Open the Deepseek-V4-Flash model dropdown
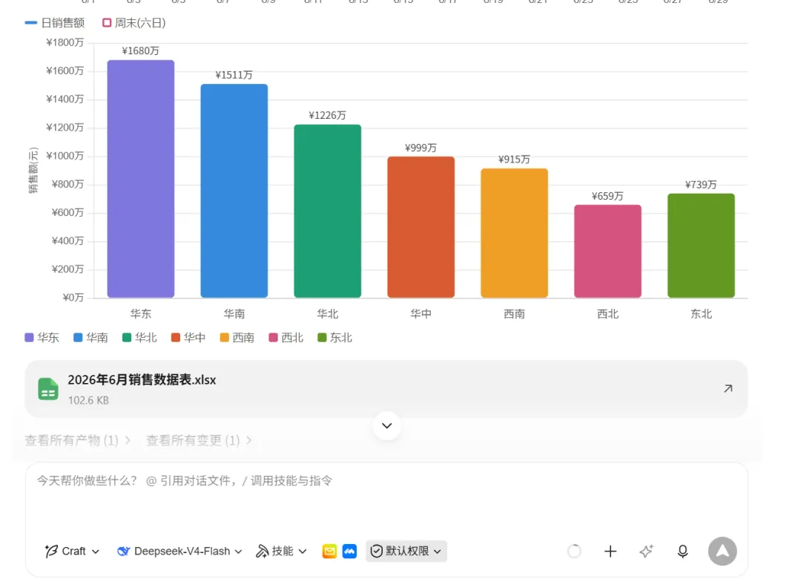 [x=179, y=551]
